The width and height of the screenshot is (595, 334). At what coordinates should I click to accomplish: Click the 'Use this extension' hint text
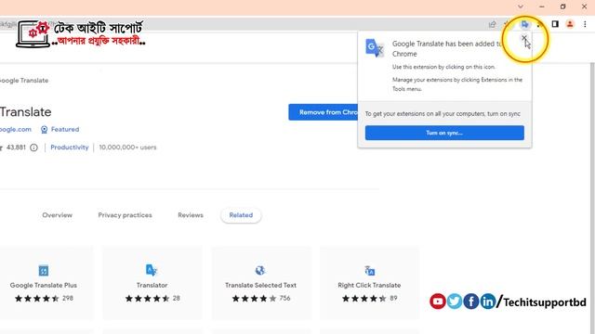point(443,67)
